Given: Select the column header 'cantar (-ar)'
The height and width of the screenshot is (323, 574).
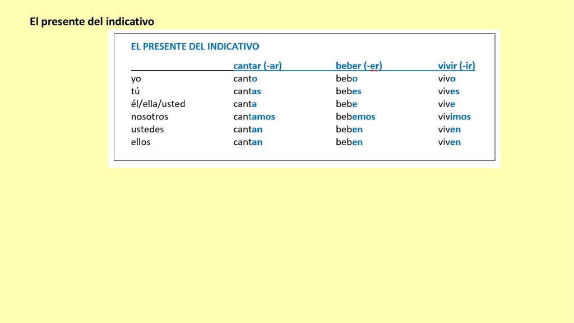Looking at the screenshot, I should 258,66.
